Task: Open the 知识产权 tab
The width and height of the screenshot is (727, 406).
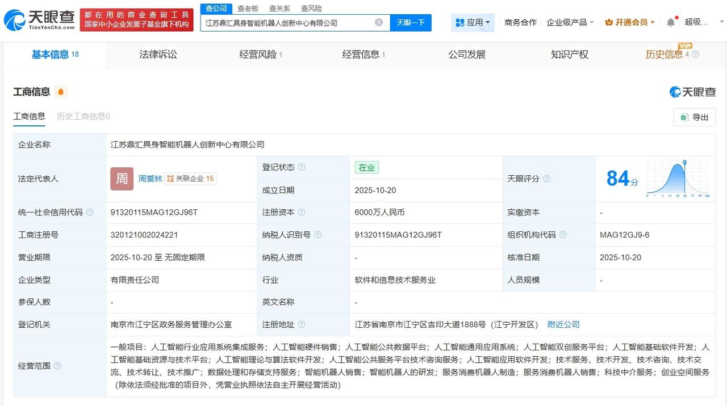Action: pyautogui.click(x=570, y=54)
